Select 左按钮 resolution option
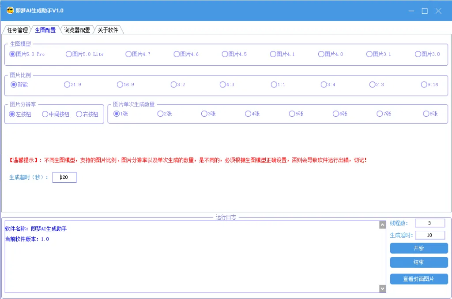 pos(20,114)
